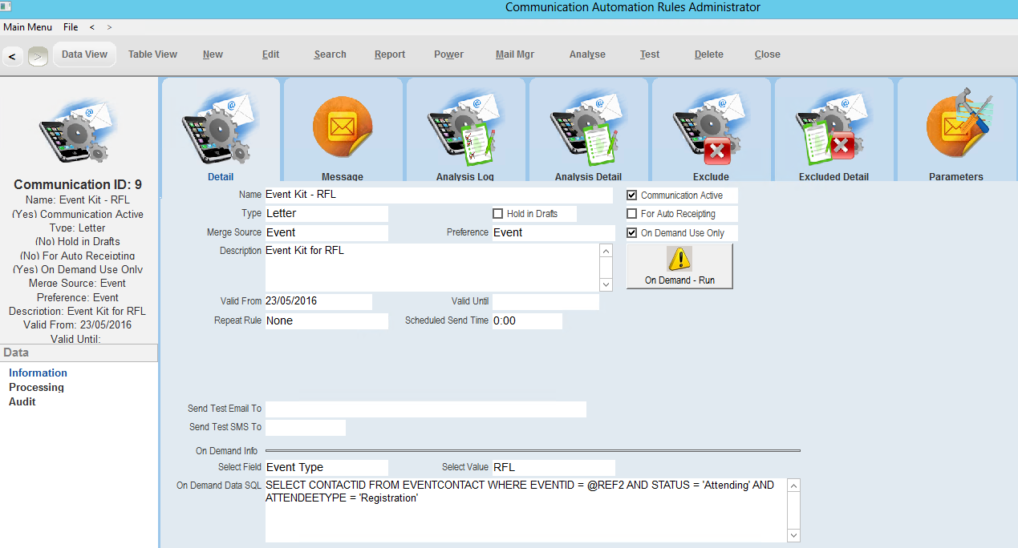Image resolution: width=1018 pixels, height=548 pixels.
Task: Uncheck the Communication Active checkbox
Action: 632,195
